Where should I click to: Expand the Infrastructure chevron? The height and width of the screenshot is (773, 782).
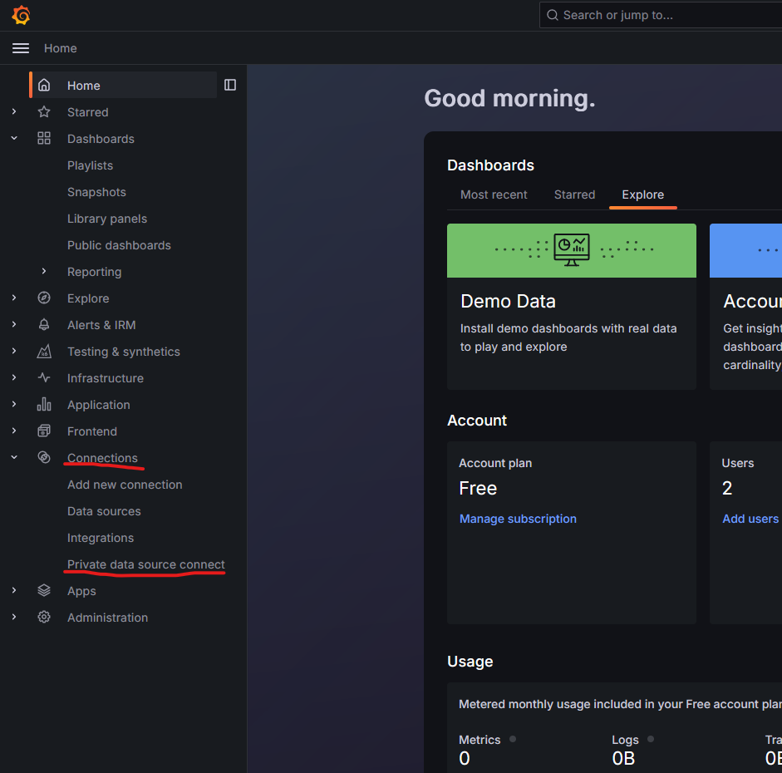(x=14, y=377)
